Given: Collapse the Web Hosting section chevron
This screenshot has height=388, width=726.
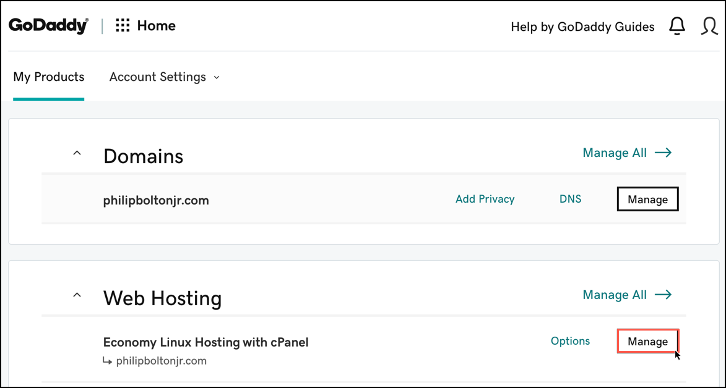Looking at the screenshot, I should 77,295.
